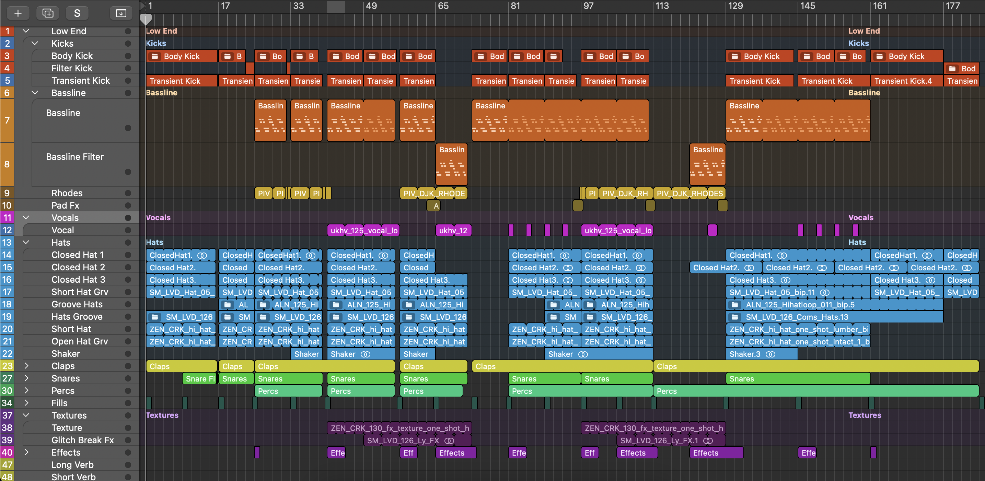The image size is (985, 481).
Task: Toggle the Vocals track enable dot
Action: pyautogui.click(x=128, y=218)
